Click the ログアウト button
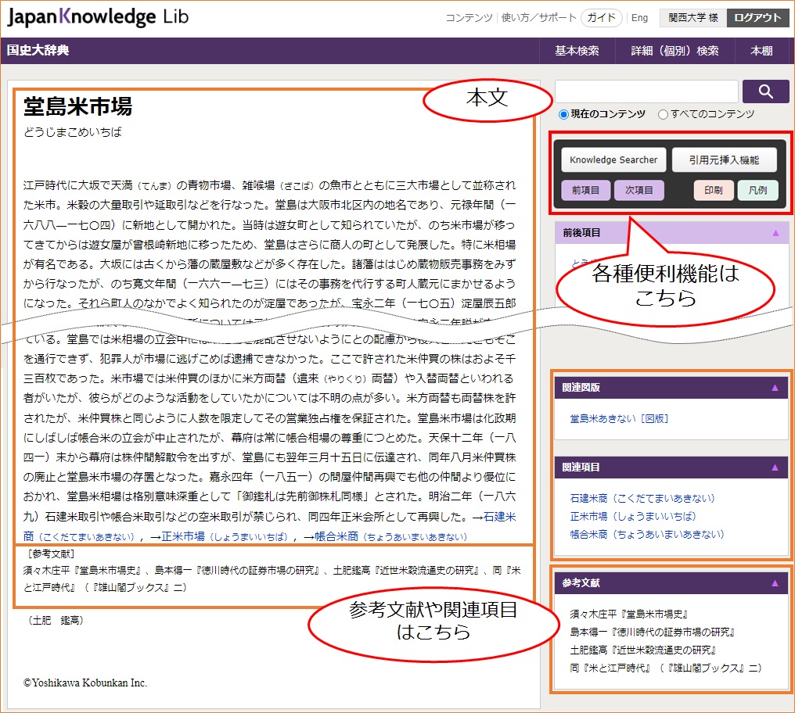The height and width of the screenshot is (713, 795). pos(757,18)
